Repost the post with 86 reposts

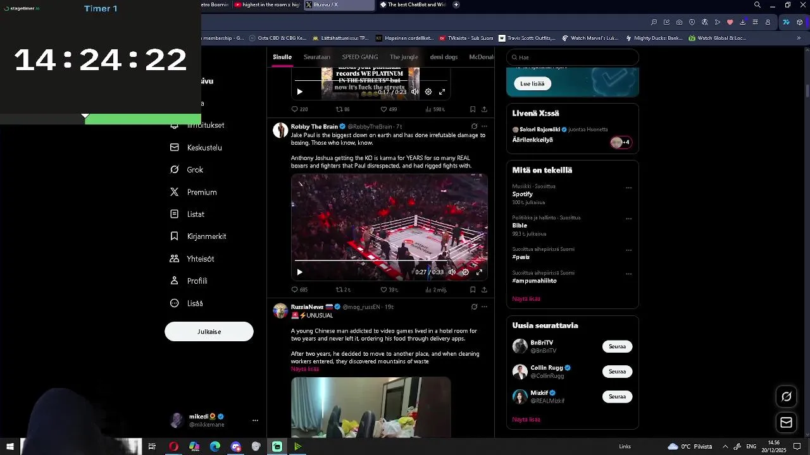click(x=342, y=109)
